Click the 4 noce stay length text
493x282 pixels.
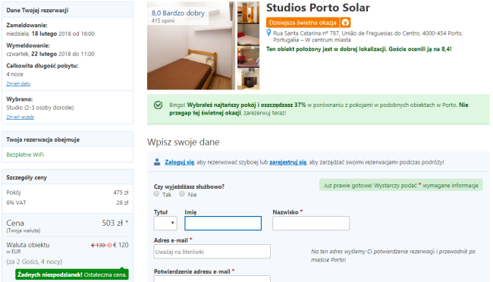tap(14, 74)
